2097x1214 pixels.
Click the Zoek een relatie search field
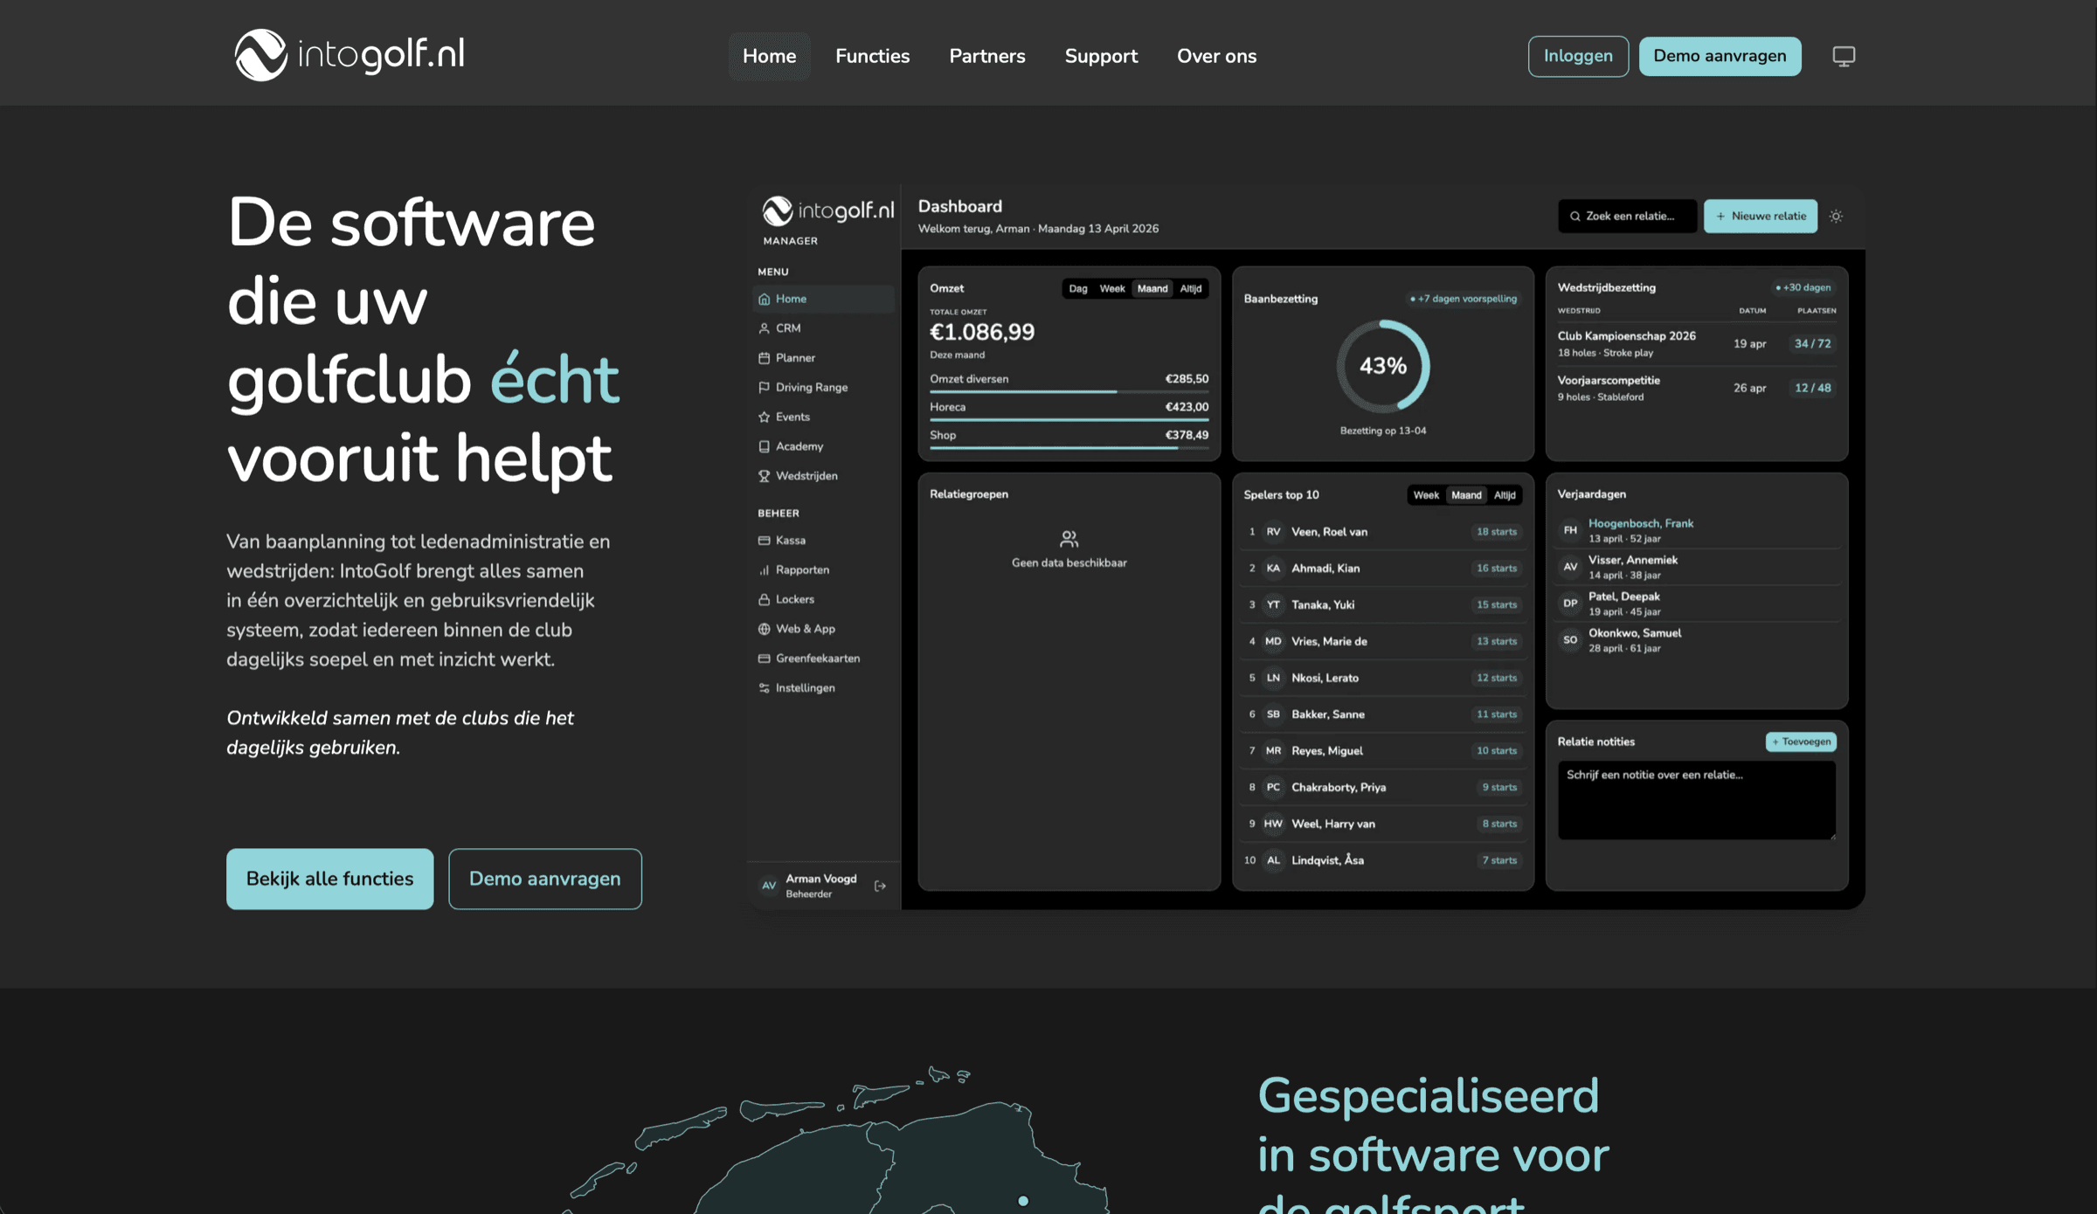coord(1627,217)
